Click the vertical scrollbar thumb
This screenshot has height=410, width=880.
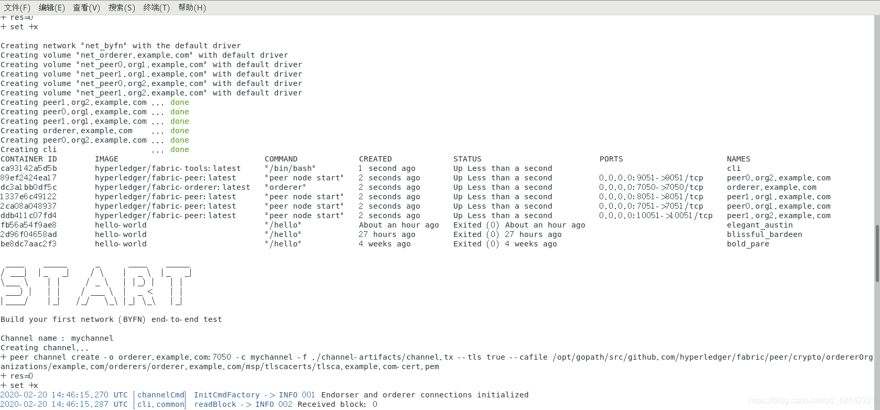[877, 254]
